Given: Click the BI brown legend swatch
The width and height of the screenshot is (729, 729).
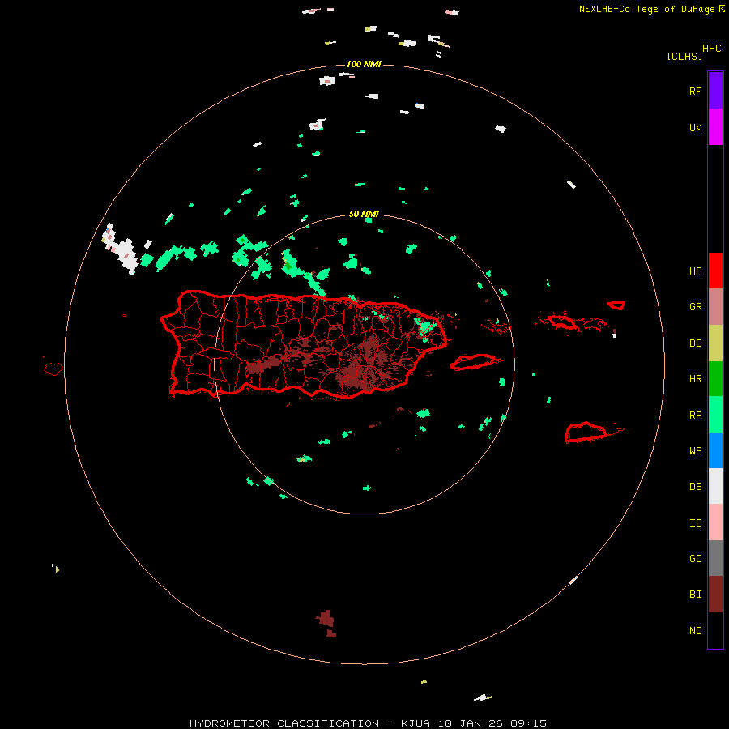Looking at the screenshot, I should [x=715, y=595].
